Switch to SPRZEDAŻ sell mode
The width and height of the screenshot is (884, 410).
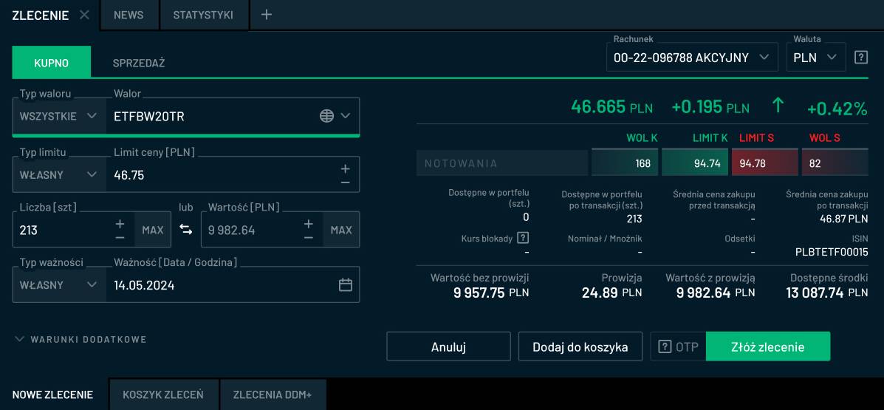(x=139, y=63)
